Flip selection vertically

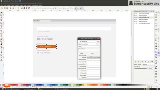click(x=18, y=8)
